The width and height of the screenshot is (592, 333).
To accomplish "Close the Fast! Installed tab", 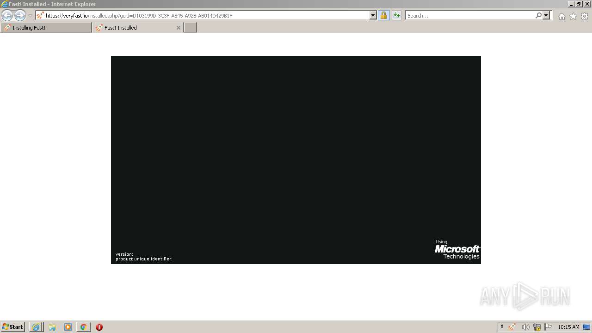I will [179, 28].
